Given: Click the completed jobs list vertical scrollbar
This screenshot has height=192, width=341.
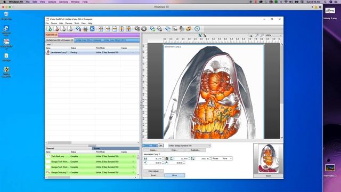Looking at the screenshot, I should tap(138, 165).
